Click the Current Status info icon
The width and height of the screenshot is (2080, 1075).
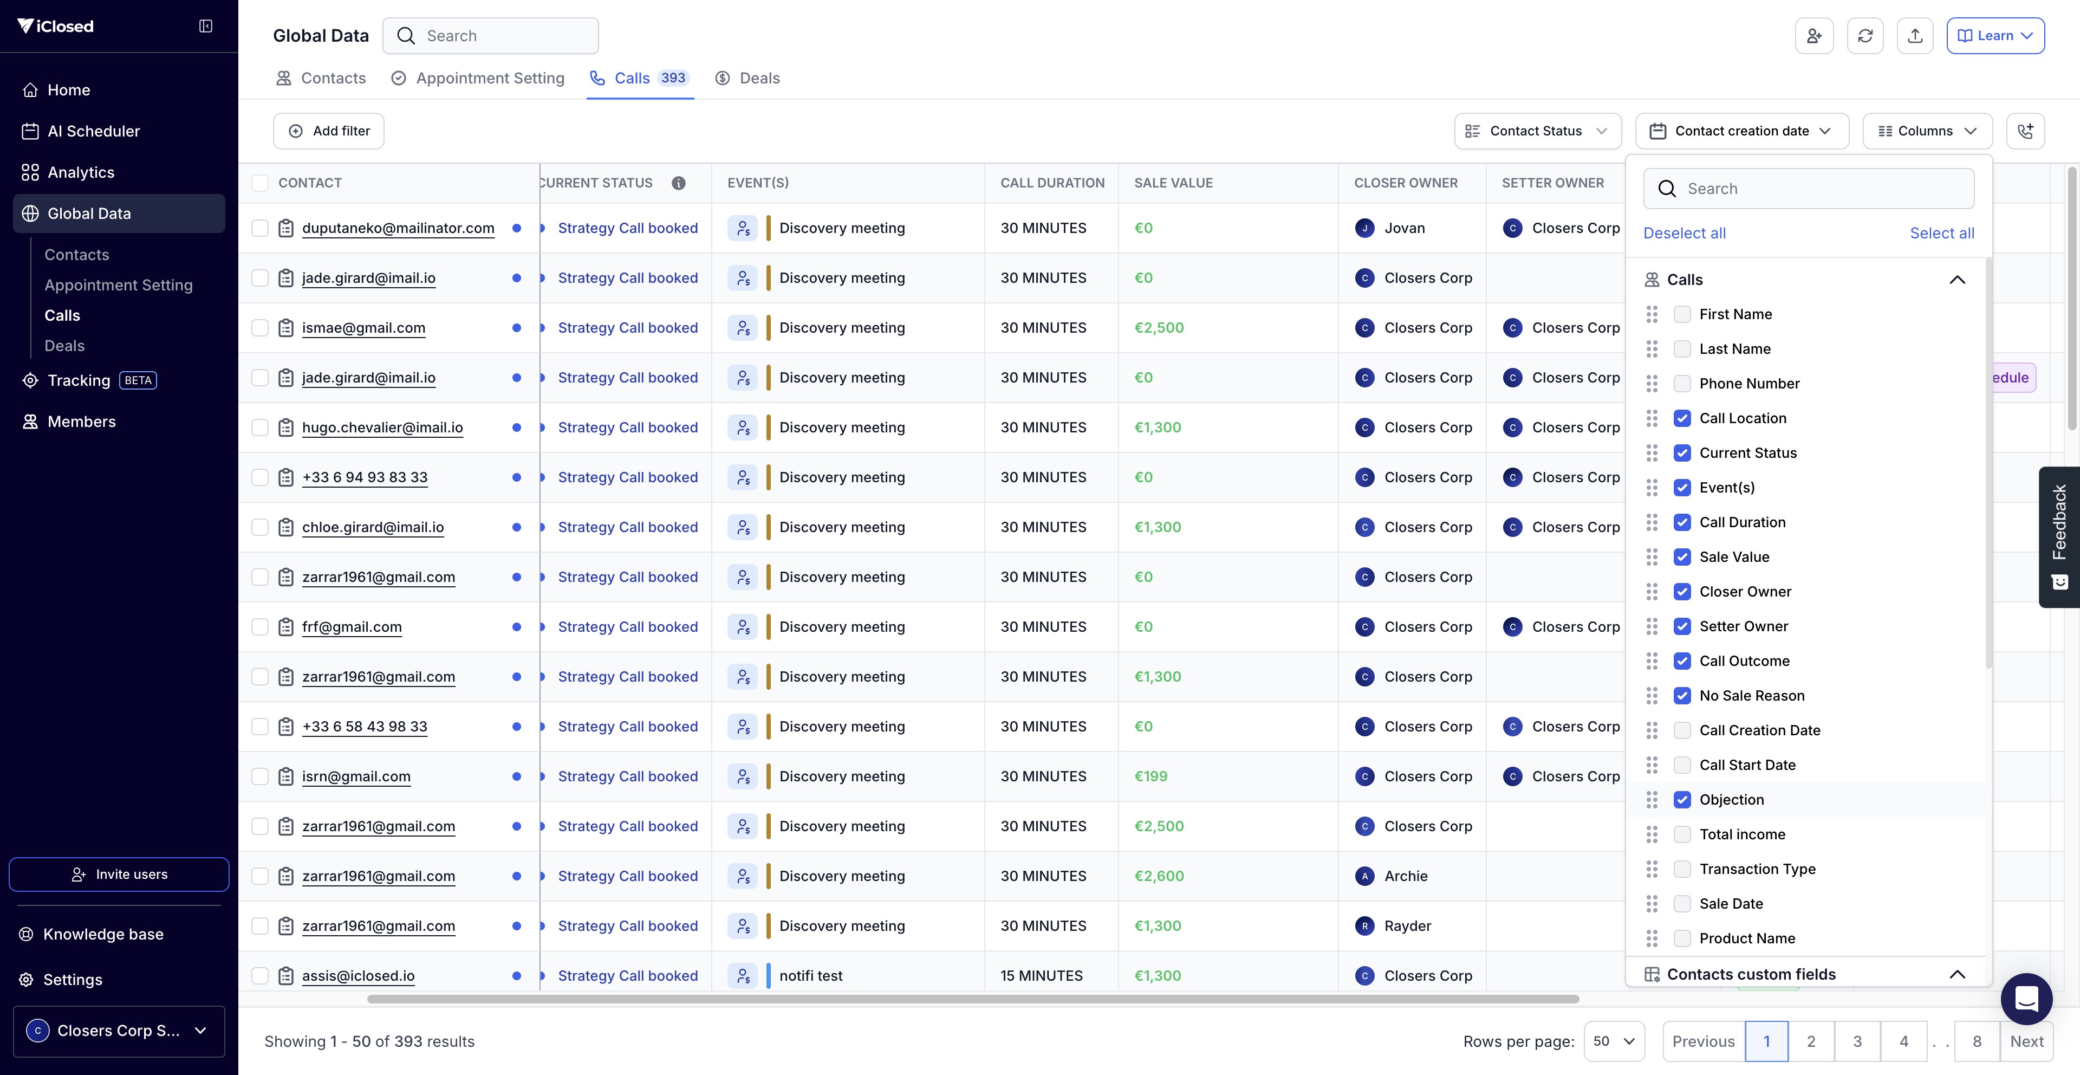pos(678,183)
